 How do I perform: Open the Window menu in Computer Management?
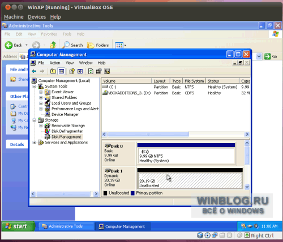point(85,63)
